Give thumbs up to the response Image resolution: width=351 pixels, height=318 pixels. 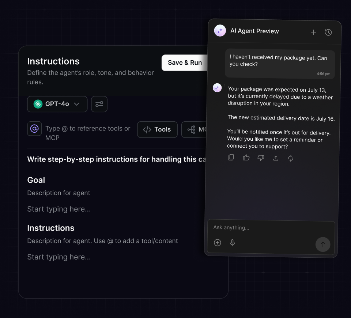[x=246, y=158]
